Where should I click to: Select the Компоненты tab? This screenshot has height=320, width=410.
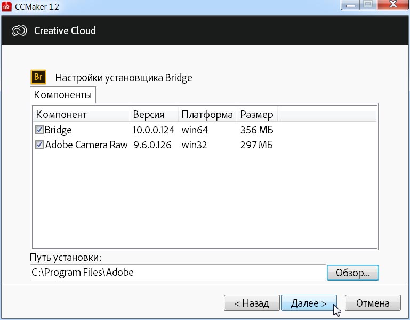pos(63,95)
